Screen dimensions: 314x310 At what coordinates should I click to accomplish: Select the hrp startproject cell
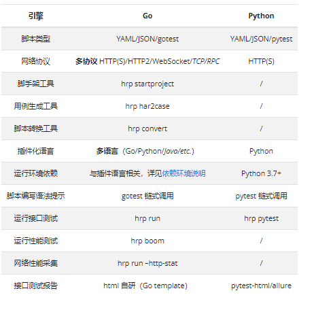tap(147, 84)
